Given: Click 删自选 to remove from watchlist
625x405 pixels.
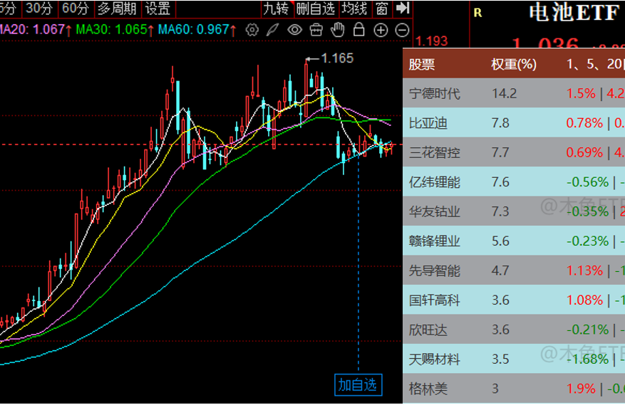Looking at the screenshot, I should (316, 9).
